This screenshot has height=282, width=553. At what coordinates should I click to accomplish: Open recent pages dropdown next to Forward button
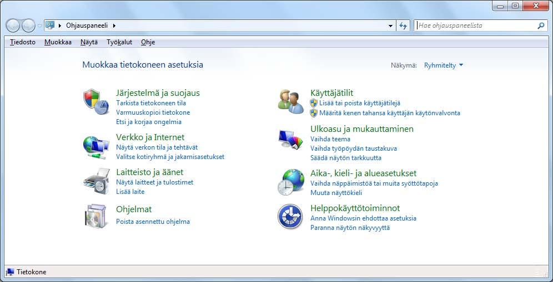pos(39,25)
